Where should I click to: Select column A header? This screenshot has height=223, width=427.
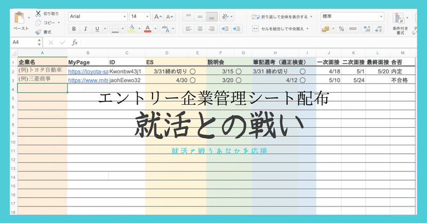point(42,53)
